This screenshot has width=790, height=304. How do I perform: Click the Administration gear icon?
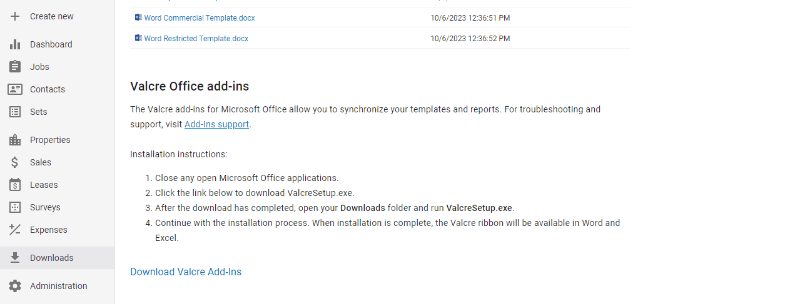pos(15,286)
